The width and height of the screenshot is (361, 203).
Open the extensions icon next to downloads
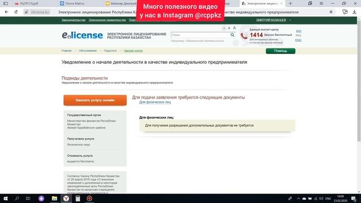[x=345, y=12]
